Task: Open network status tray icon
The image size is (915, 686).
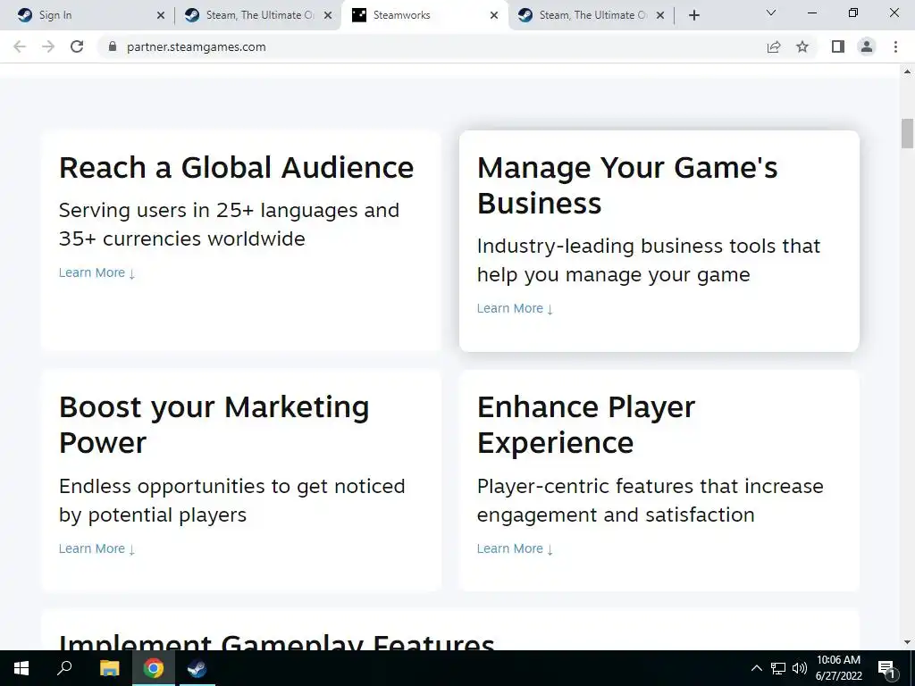Action: coord(778,668)
